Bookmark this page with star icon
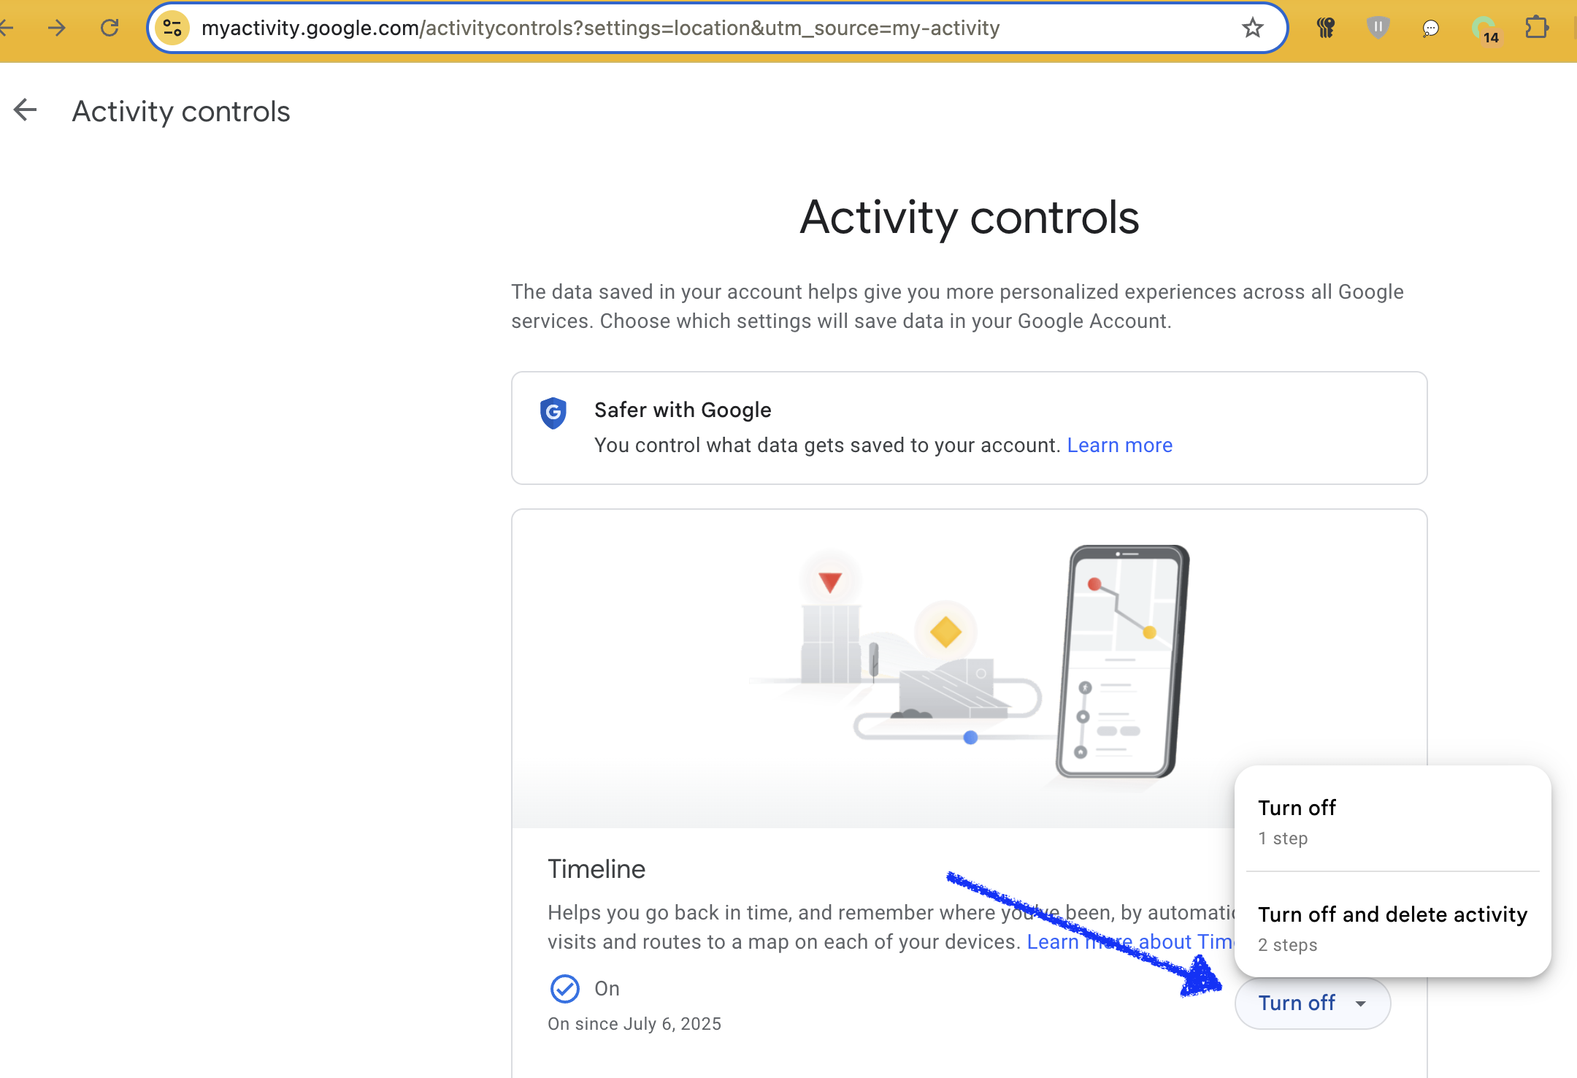Screen dimensions: 1577x1078 [1253, 28]
